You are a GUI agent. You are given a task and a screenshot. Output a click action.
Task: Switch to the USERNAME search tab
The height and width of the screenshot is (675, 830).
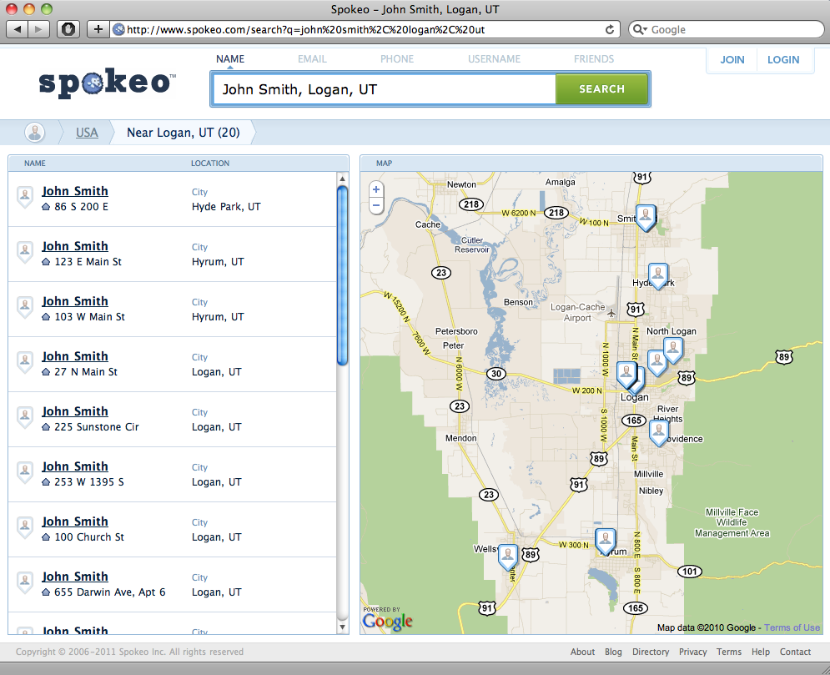[494, 58]
